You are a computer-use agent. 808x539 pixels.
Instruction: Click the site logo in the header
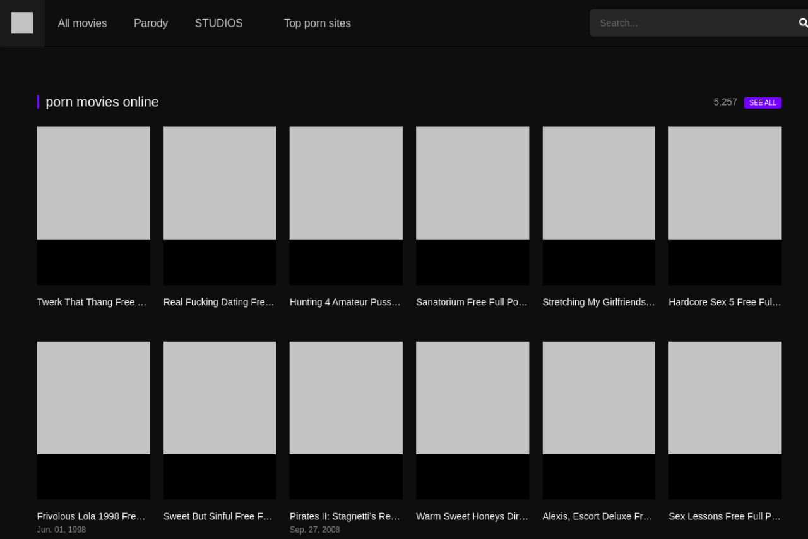tap(22, 23)
